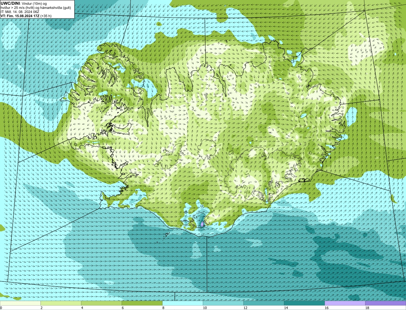Click the legend scale label "14"
Image resolution: width=406 pixels, height=310 pixels.
coord(286,308)
